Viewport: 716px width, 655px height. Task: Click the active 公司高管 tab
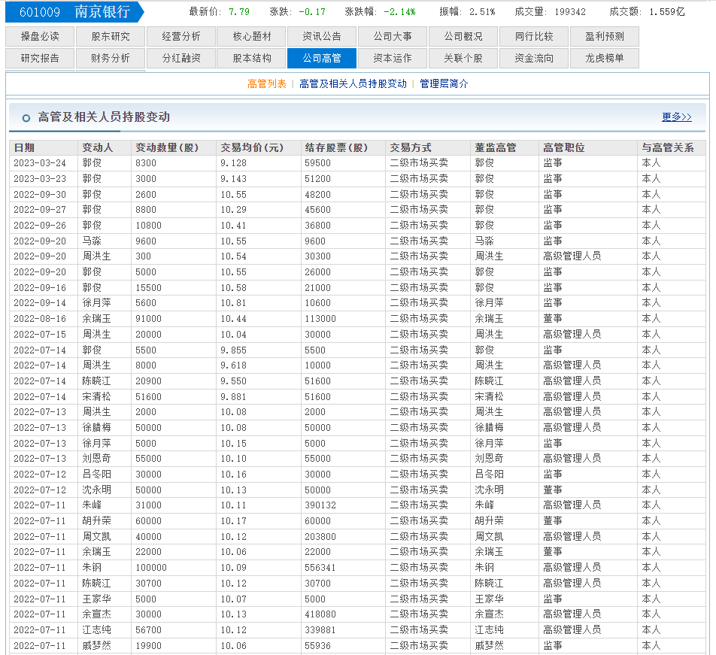[x=322, y=59]
